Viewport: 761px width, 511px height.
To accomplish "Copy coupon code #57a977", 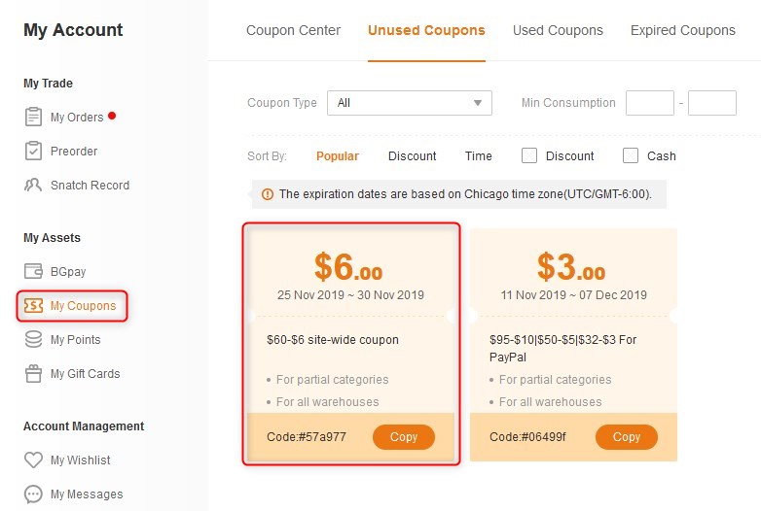I will 403,437.
